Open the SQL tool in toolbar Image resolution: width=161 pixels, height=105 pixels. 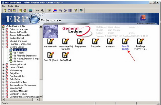click(37, 10)
